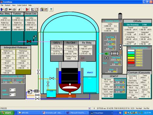The image size is (153, 115).
Task: Toggle the PAR switch indicator
Action: (x=12, y=90)
